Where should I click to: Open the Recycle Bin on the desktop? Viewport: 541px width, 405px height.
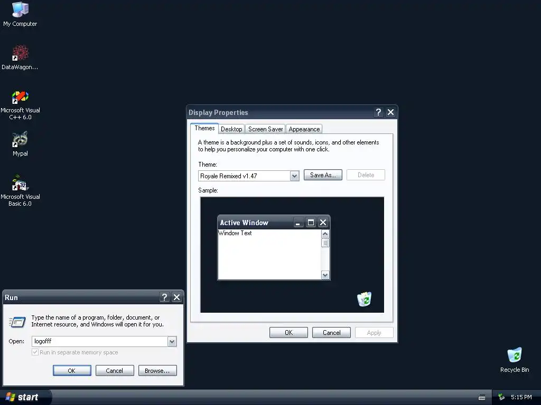(515, 360)
